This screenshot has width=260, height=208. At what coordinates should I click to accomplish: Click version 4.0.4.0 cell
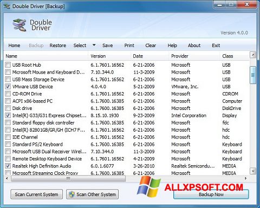pos(99,87)
